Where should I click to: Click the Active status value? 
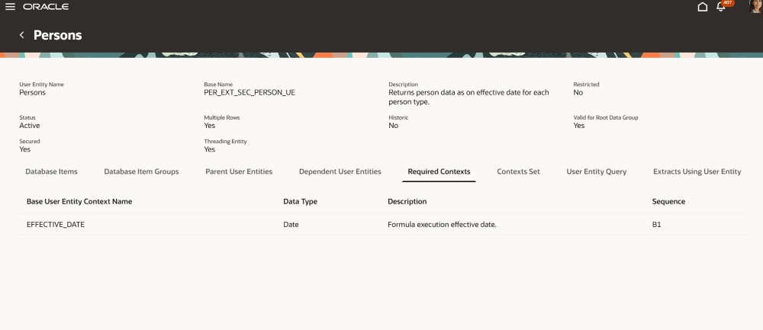[30, 126]
